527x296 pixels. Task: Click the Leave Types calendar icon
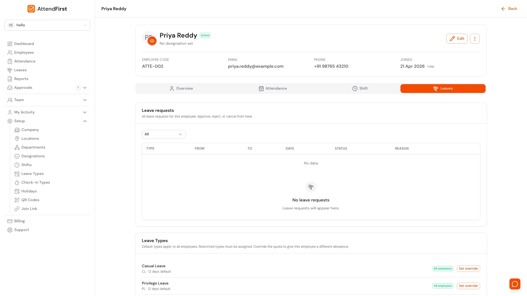click(17, 174)
